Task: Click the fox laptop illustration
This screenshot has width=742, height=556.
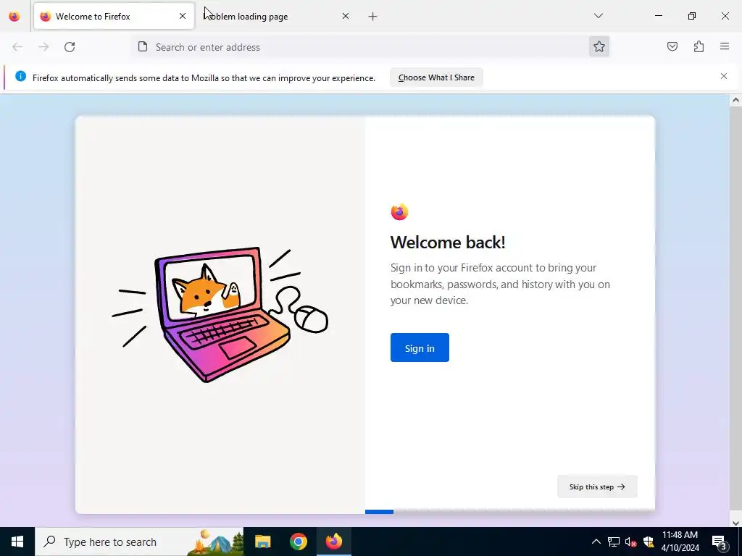Action: [x=220, y=314]
